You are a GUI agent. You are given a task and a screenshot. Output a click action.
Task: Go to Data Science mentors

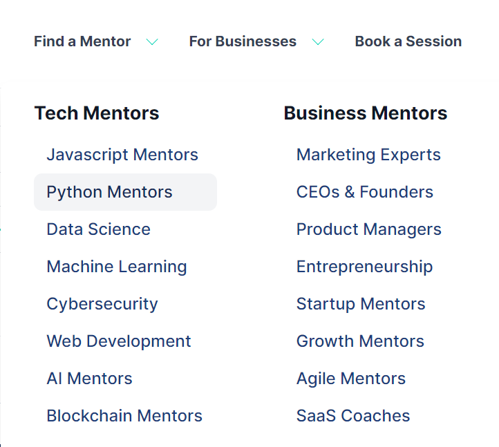[98, 229]
